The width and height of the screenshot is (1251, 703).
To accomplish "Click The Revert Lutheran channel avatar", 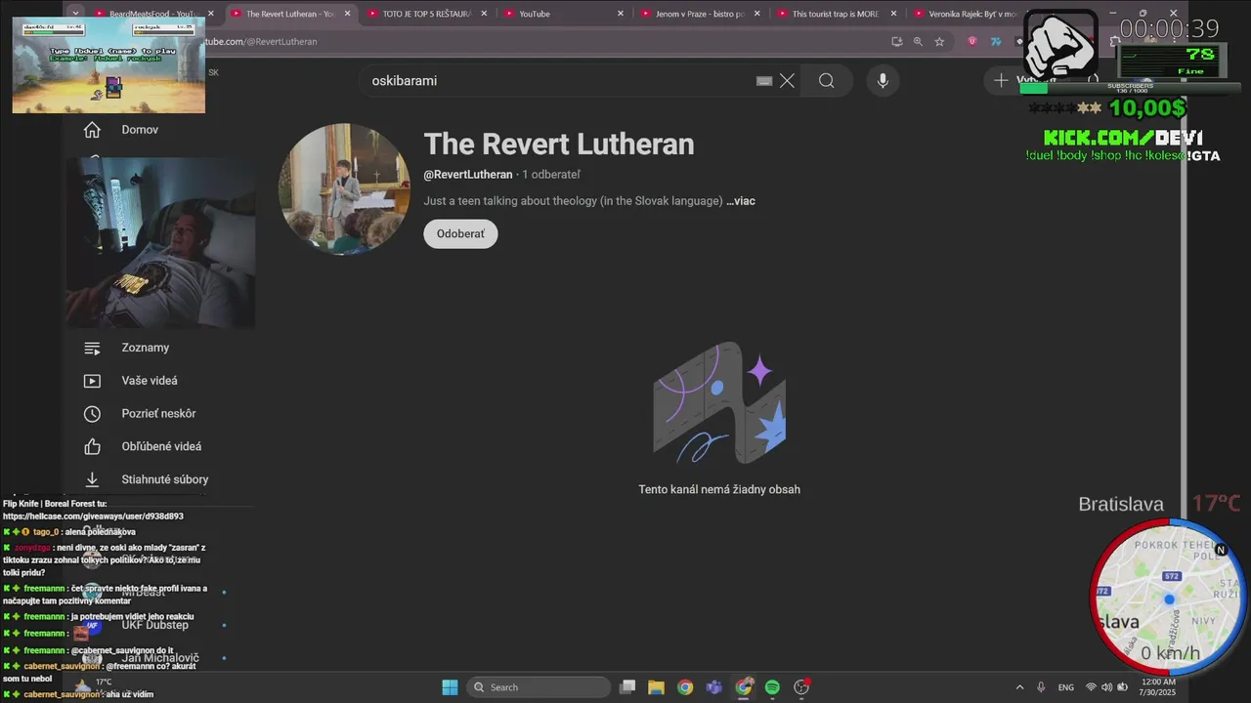I will 344,188.
